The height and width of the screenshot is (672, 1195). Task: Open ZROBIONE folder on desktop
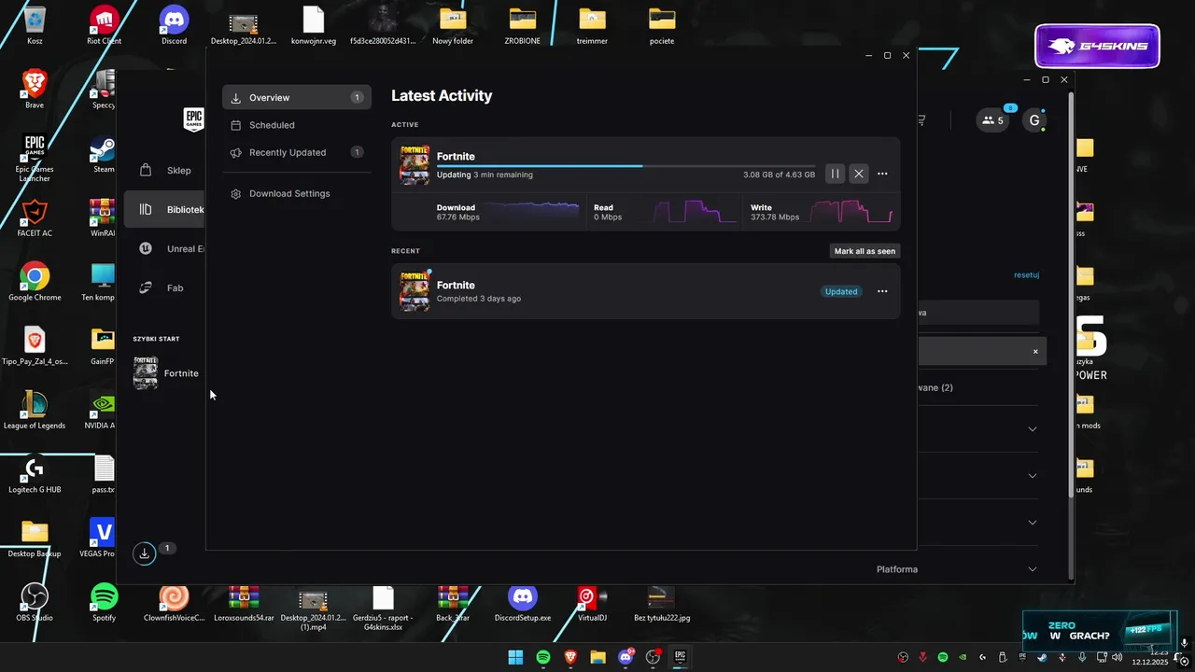click(523, 25)
